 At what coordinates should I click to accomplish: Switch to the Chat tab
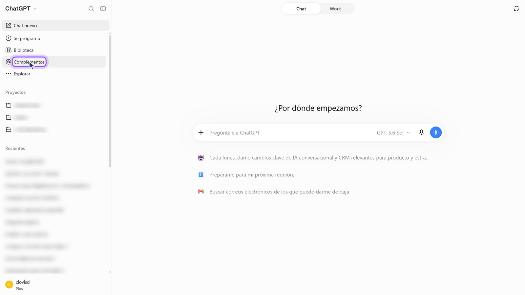coord(301,9)
